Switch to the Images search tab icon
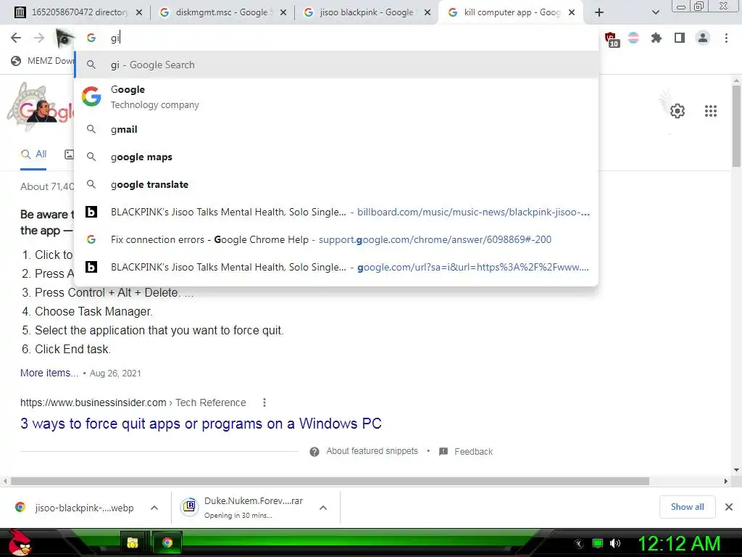 (69, 154)
